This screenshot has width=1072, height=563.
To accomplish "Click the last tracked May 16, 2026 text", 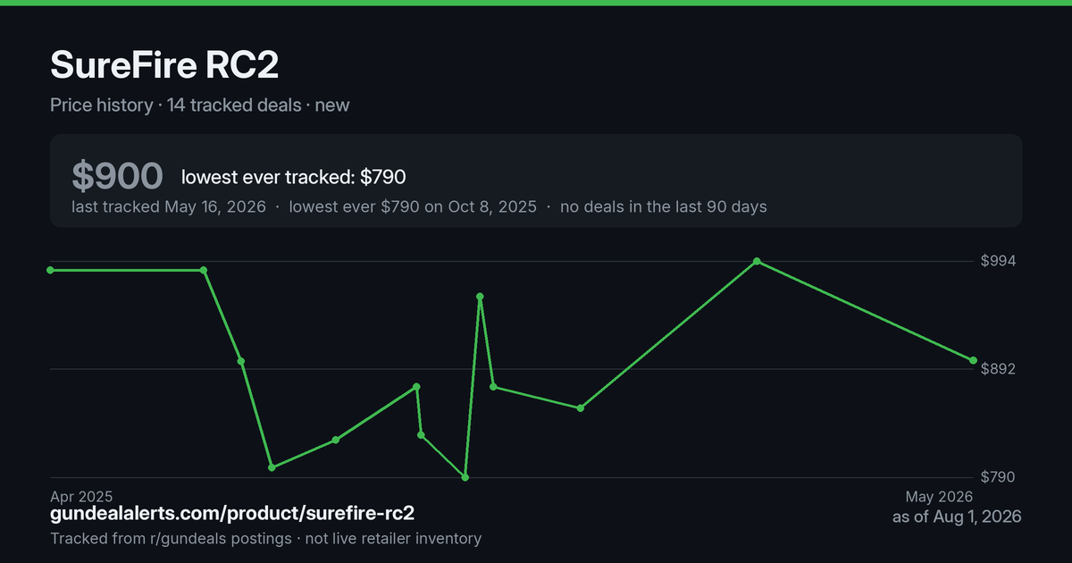I will [x=169, y=206].
